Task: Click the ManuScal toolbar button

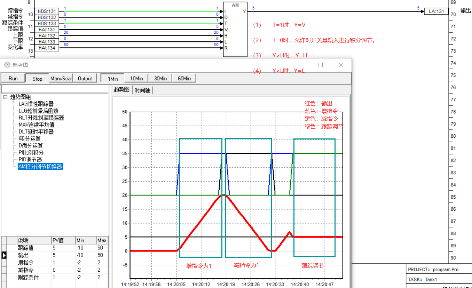Action: tap(61, 78)
